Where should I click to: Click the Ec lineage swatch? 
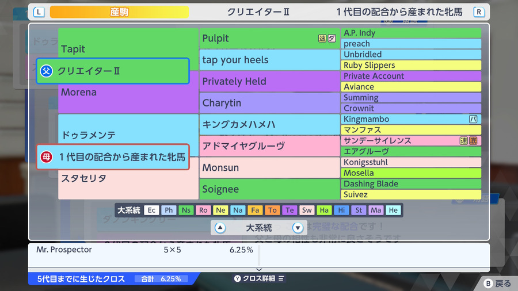(x=151, y=210)
